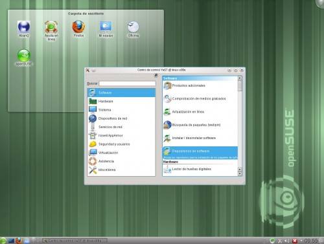Image resolution: width=324 pixels, height=244 pixels.
Task: Select the Software category in YaST
Action: tap(121, 93)
